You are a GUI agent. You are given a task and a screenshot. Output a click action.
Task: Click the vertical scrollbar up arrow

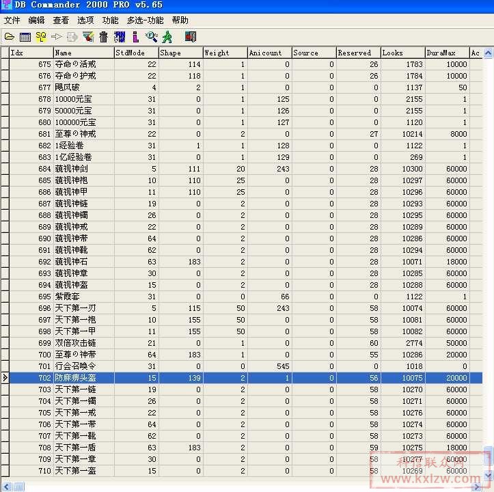[x=488, y=53]
